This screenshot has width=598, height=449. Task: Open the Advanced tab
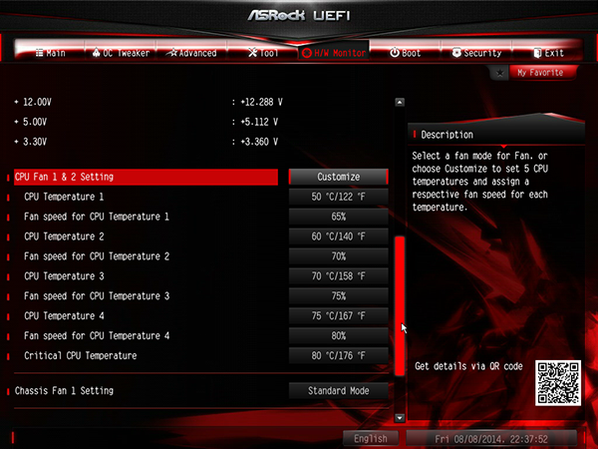pos(191,53)
